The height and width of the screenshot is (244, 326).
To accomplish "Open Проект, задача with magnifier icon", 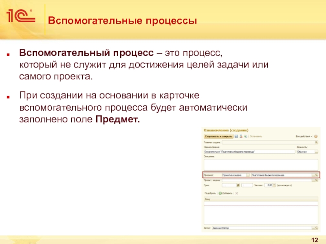I will pyautogui.click(x=317, y=180).
